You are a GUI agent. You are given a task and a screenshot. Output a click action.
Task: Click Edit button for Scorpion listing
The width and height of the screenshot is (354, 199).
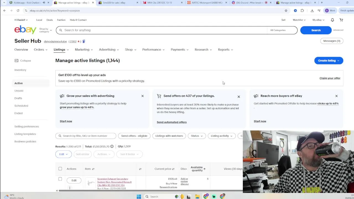74,180
